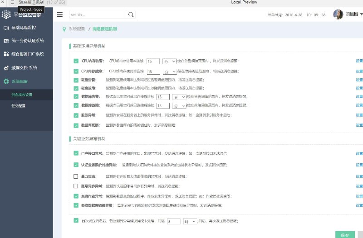The height and width of the screenshot is (238, 363).
Task: Click the 数据交换系统 chart icon
Action: tap(6, 67)
